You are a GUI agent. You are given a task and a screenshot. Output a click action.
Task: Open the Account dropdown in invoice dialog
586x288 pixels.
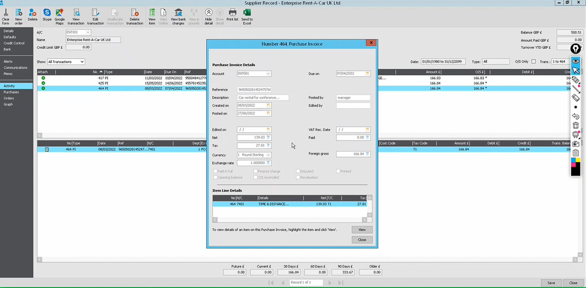[268, 74]
